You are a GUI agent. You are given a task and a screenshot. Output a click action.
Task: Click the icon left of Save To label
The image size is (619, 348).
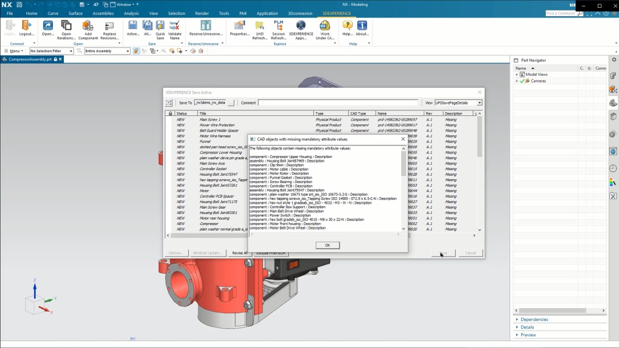click(x=168, y=102)
